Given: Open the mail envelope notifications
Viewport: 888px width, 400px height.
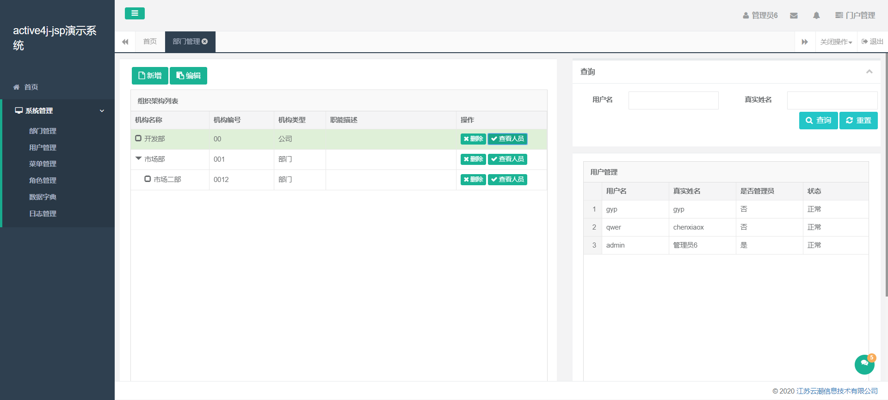Looking at the screenshot, I should pyautogui.click(x=794, y=16).
